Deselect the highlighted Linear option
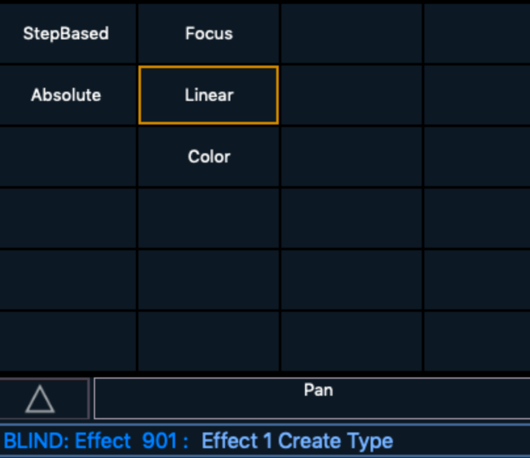This screenshot has width=530, height=458. pos(208,95)
